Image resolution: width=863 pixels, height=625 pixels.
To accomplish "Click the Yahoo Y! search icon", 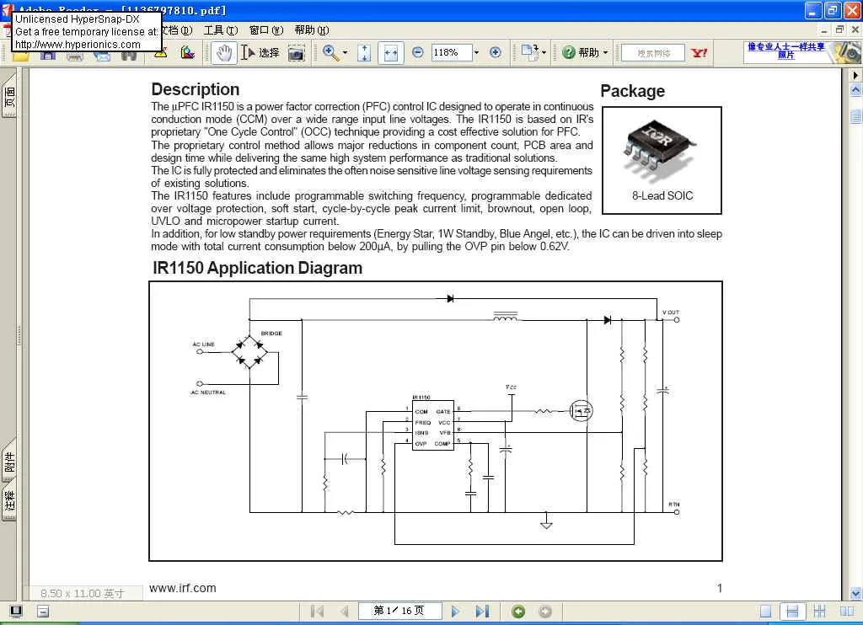I will click(699, 53).
